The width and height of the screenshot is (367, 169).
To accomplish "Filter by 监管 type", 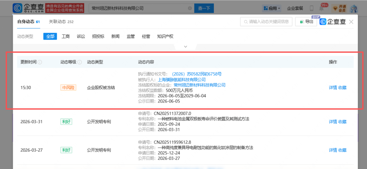I will click(130, 36).
